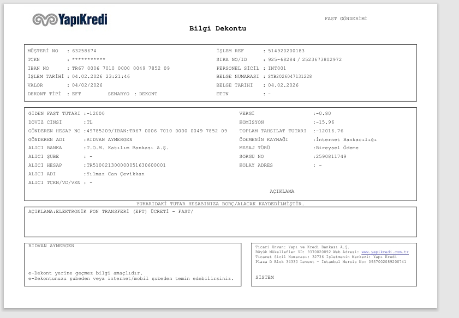
Task: Click the BELGE TARİHİ value 04.02.2026
Action: pyautogui.click(x=283, y=85)
